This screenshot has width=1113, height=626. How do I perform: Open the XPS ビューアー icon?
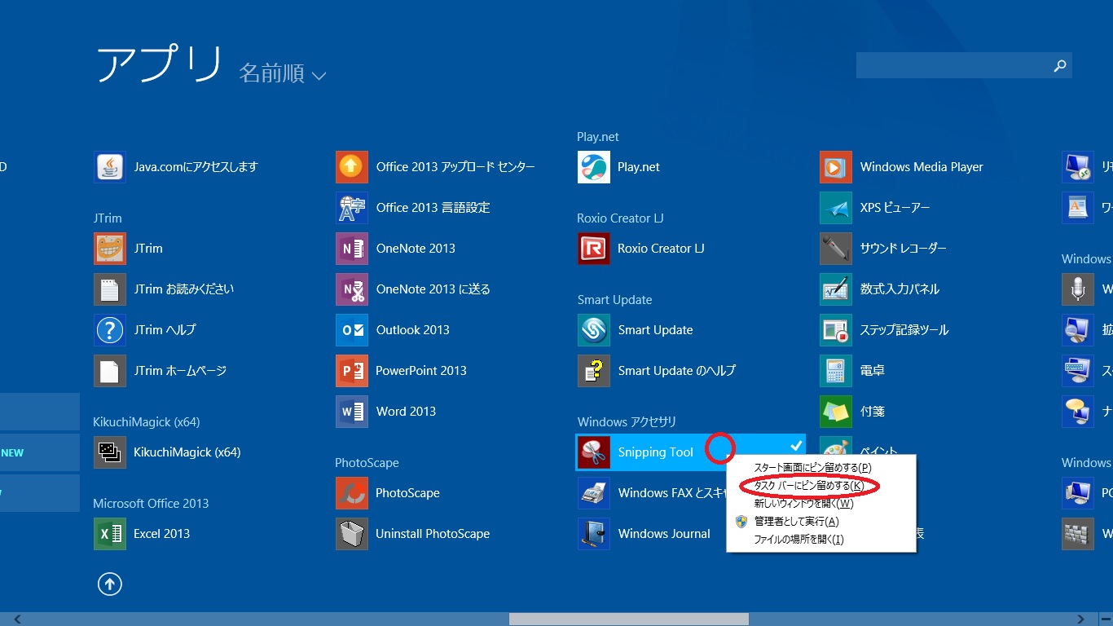point(836,208)
